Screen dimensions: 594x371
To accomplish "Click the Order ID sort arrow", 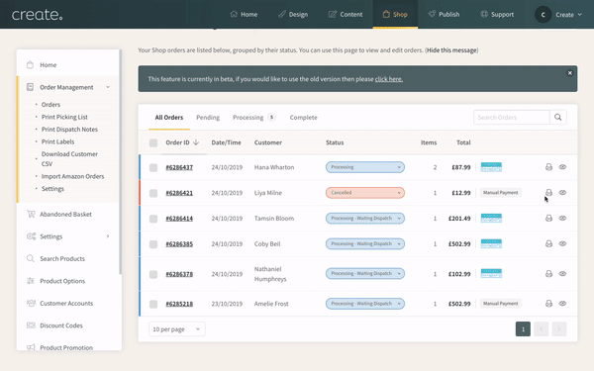I will [x=196, y=142].
